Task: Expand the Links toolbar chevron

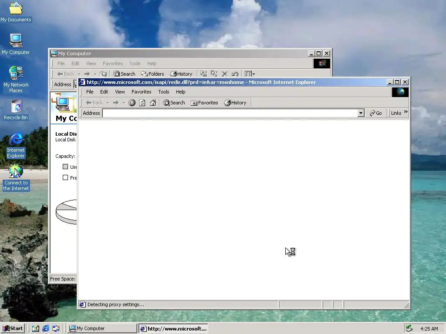Action: point(406,112)
